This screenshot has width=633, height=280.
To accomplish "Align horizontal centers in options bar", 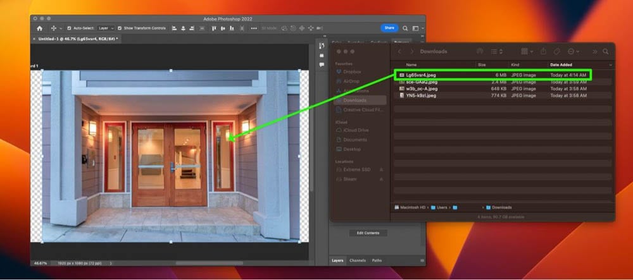I will click(x=183, y=28).
